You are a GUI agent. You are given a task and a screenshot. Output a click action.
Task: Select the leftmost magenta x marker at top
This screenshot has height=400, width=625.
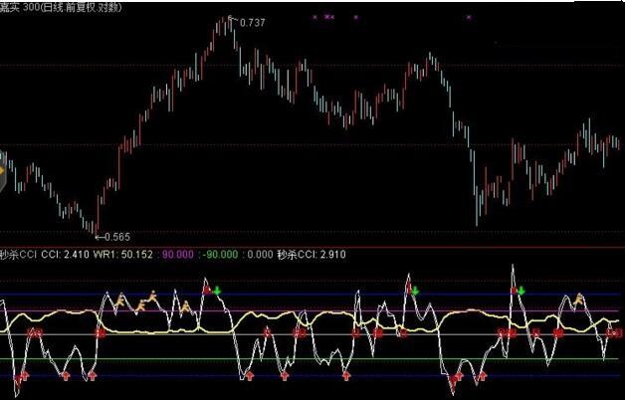pyautogui.click(x=314, y=17)
